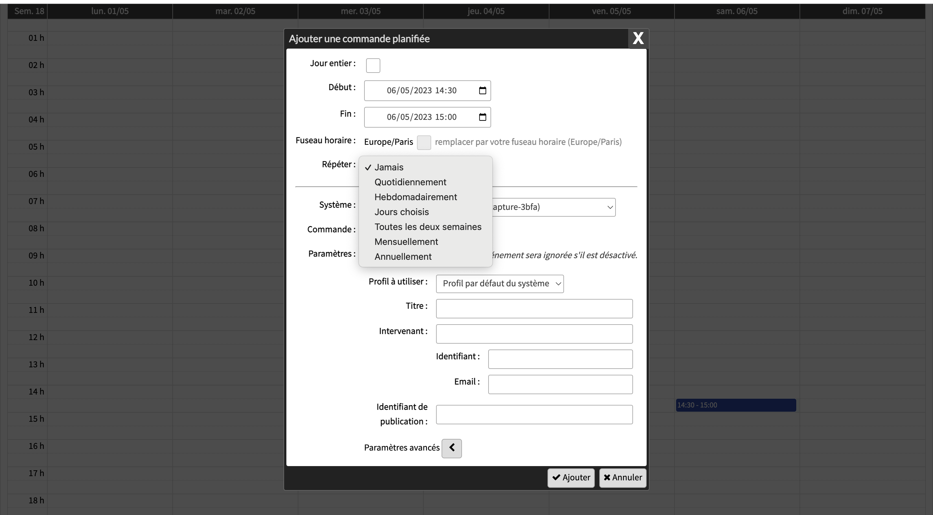Focus the Email input field
Screen dimensions: 933x515
560,384
